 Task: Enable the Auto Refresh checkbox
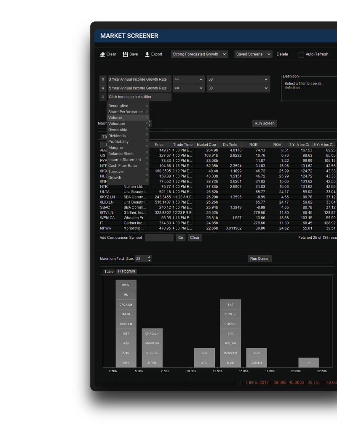coord(301,55)
